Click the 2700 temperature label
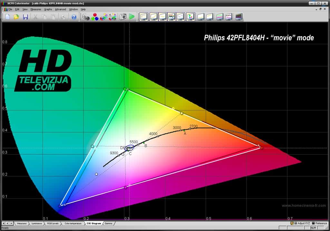The height and width of the screenshot is (231, 330). tap(193, 126)
